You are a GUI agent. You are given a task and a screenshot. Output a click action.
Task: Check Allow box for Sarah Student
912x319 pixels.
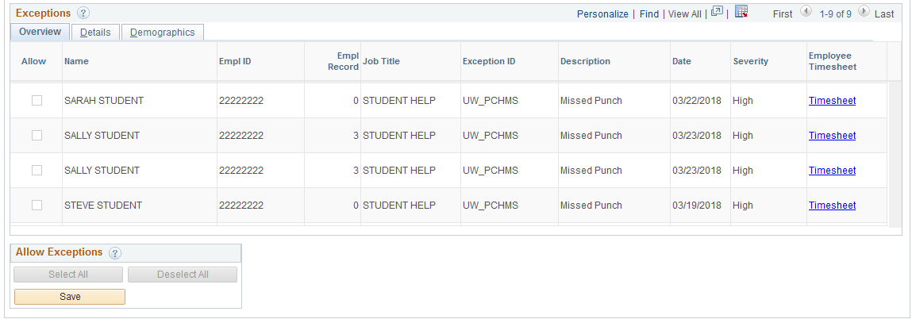point(37,101)
